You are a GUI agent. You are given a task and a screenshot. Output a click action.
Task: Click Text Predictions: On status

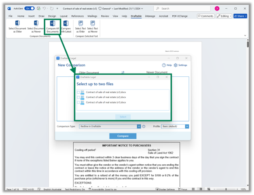point(75,189)
